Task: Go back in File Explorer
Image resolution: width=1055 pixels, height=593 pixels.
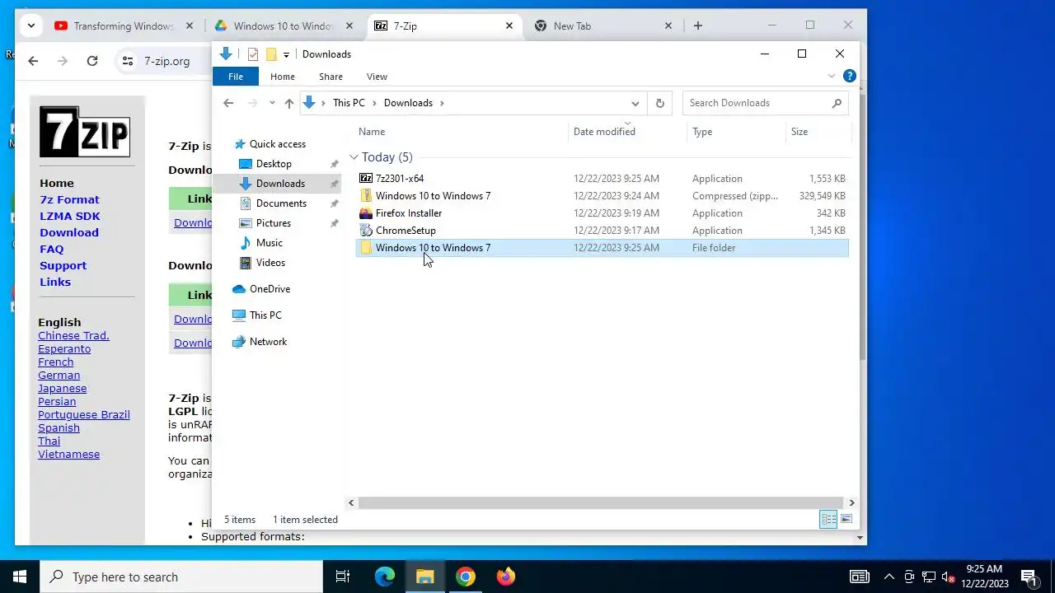Action: 228,103
